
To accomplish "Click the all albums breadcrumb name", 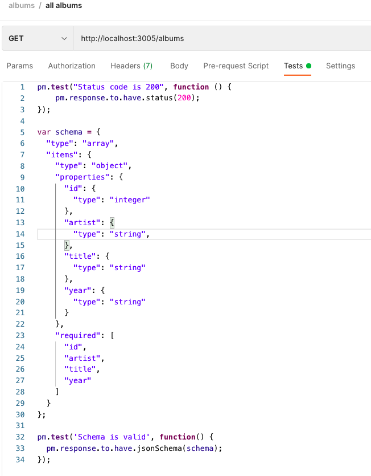I will click(x=64, y=6).
